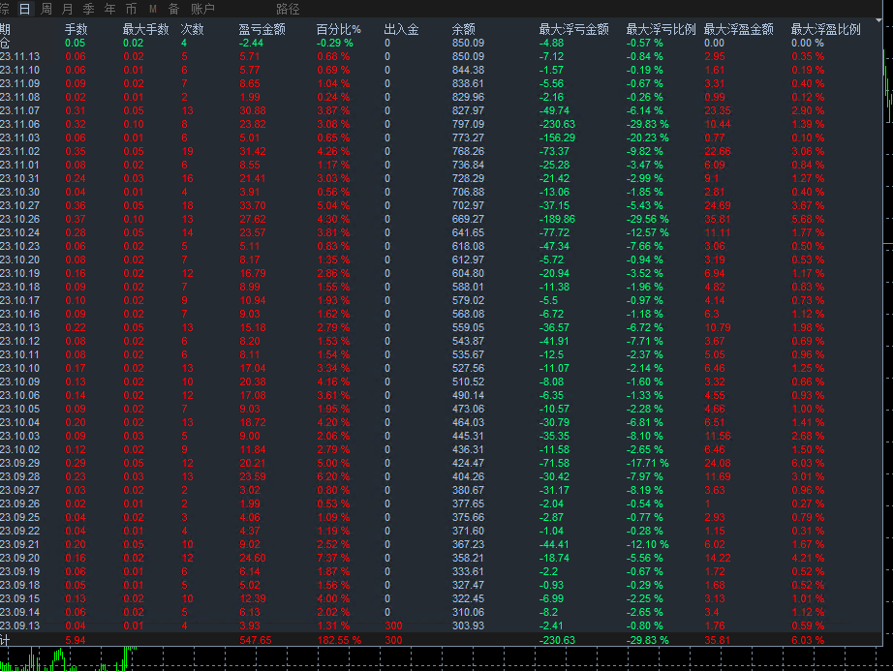Screen dimensions: 893x671
Task: Click the 余额 column header
Action: (x=464, y=29)
